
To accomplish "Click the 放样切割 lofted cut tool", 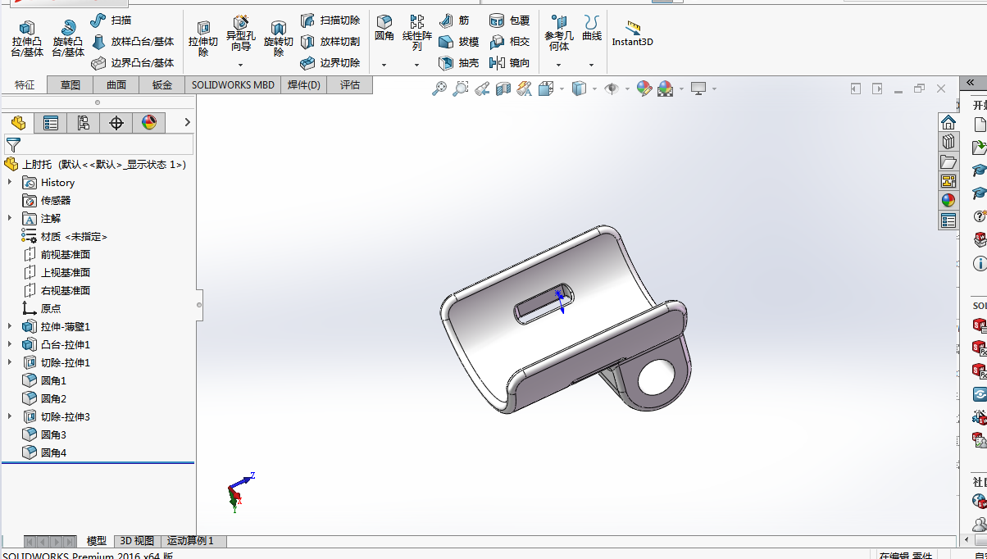I will pos(330,41).
